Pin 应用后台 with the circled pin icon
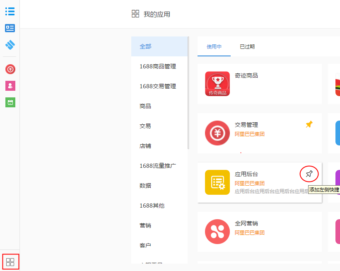340x271 pixels. pyautogui.click(x=309, y=174)
